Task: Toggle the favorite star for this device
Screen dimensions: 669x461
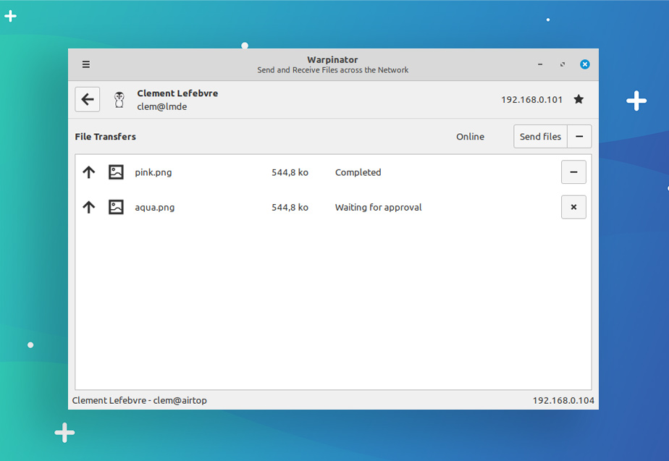Action: pyautogui.click(x=578, y=99)
